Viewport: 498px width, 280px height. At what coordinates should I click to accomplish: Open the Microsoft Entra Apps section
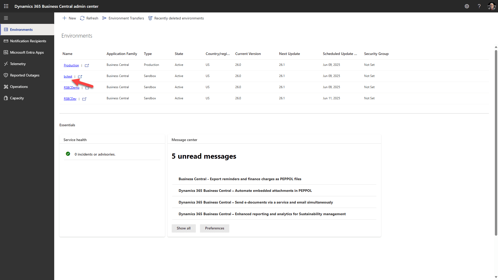(27, 52)
